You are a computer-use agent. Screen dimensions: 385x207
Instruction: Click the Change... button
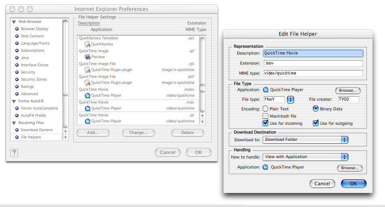tap(138, 133)
